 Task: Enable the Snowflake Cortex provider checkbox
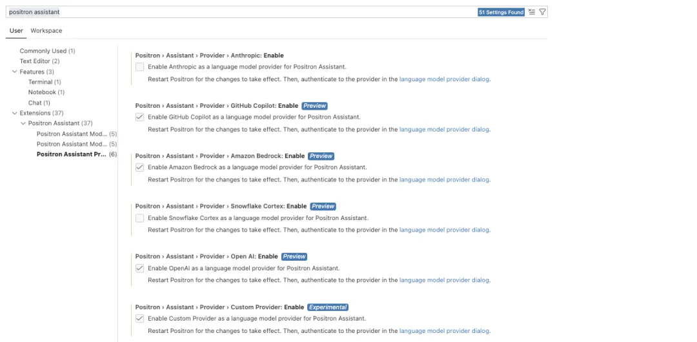[139, 218]
